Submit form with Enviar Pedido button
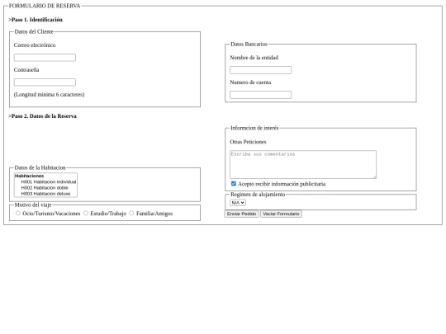 [x=241, y=214]
